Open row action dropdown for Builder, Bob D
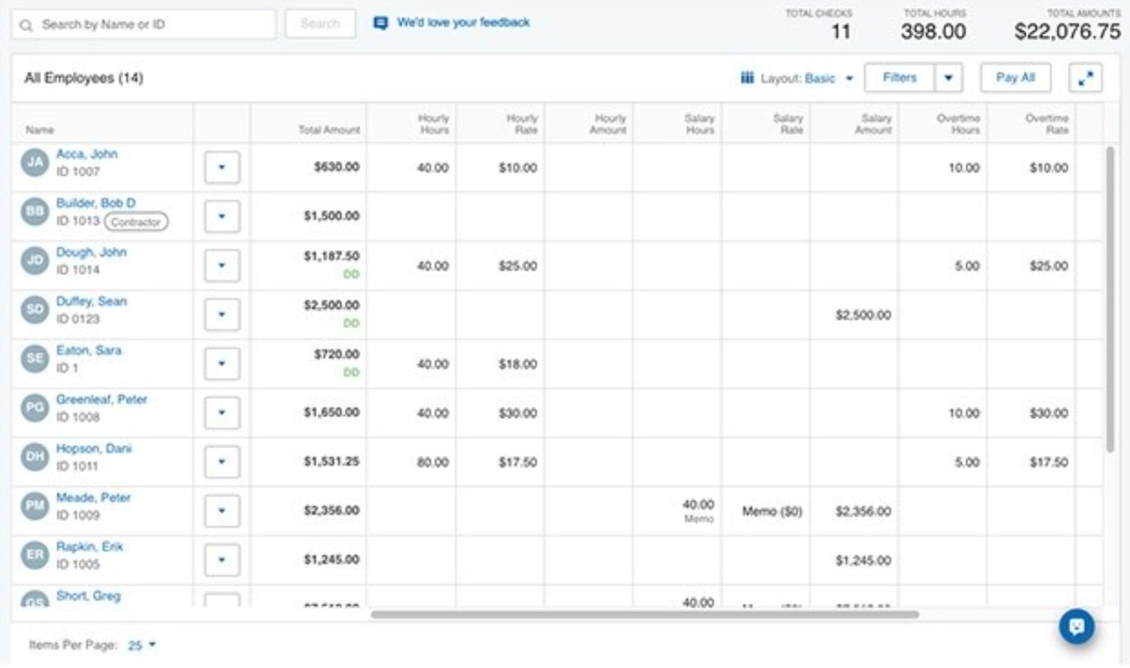The image size is (1130, 668). (222, 216)
